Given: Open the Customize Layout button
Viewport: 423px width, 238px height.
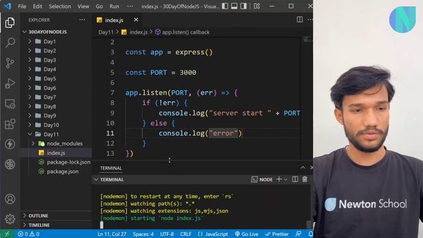Looking at the screenshot, I should [x=257, y=6].
